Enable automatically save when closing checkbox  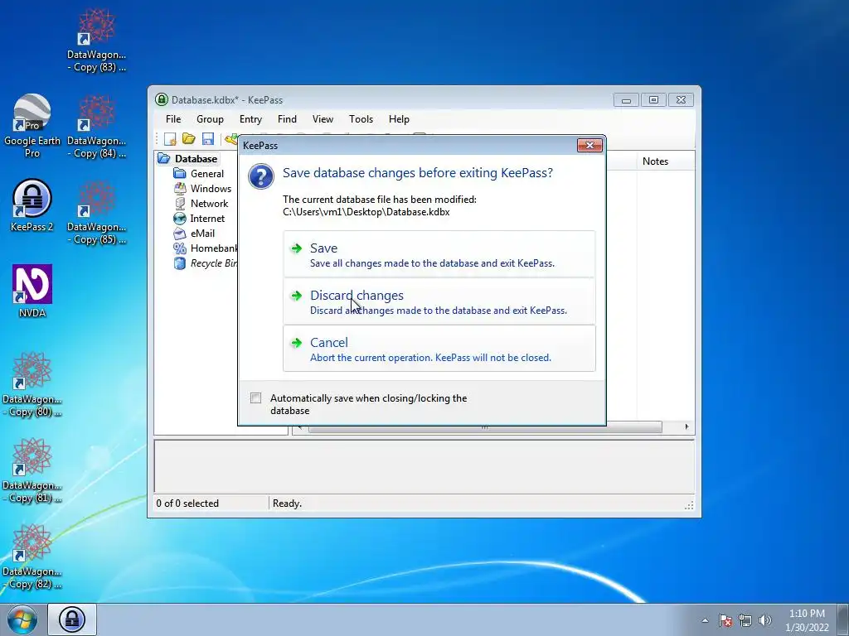click(255, 398)
